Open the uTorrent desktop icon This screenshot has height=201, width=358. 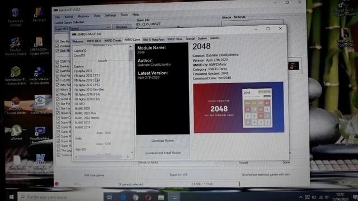[x=16, y=133]
